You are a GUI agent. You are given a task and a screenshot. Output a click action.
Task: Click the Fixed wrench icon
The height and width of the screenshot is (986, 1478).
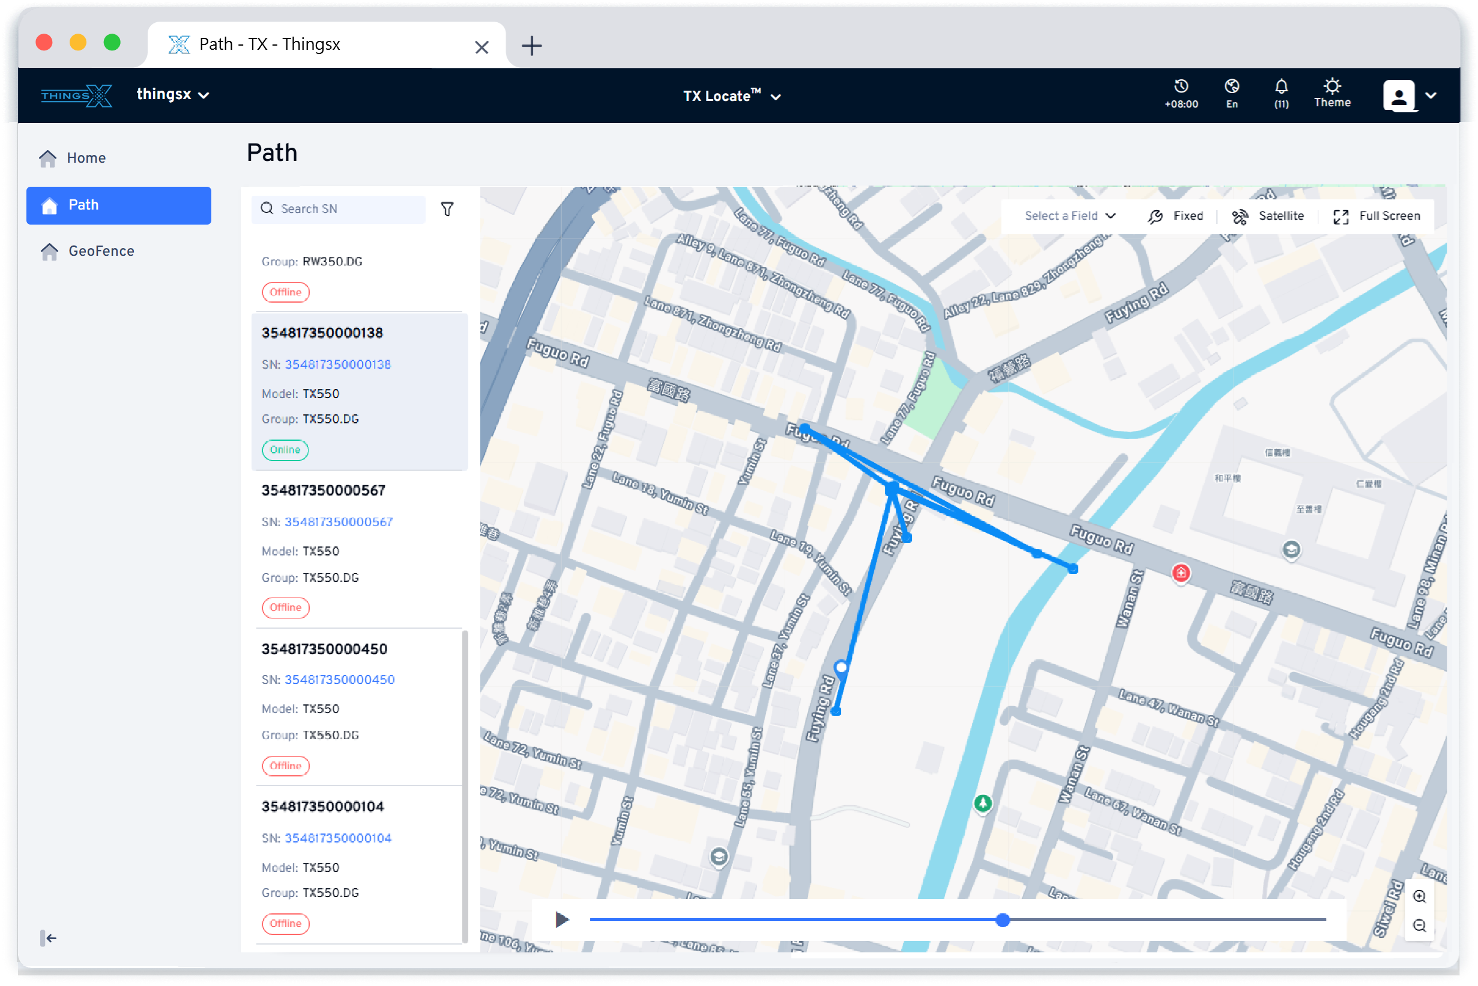[x=1155, y=217]
